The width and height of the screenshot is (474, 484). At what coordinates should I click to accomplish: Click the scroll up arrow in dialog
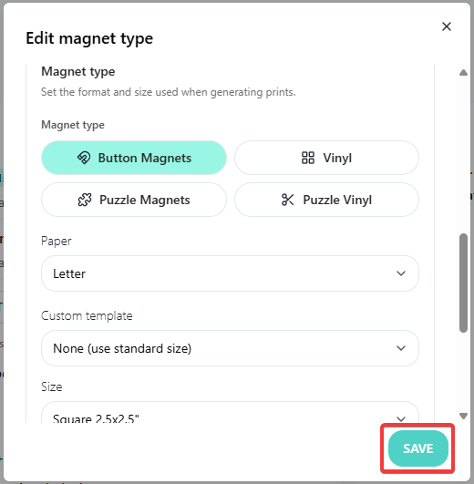coord(463,73)
